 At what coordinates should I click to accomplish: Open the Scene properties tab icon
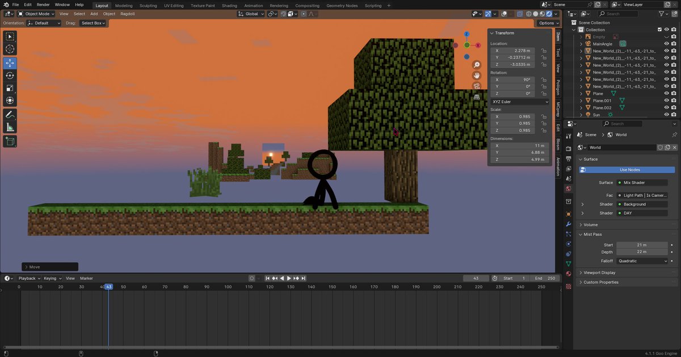(569, 178)
